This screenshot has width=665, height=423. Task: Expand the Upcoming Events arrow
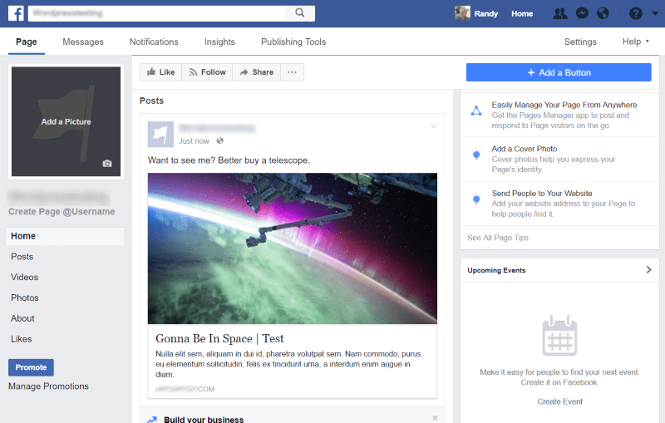pyautogui.click(x=648, y=270)
